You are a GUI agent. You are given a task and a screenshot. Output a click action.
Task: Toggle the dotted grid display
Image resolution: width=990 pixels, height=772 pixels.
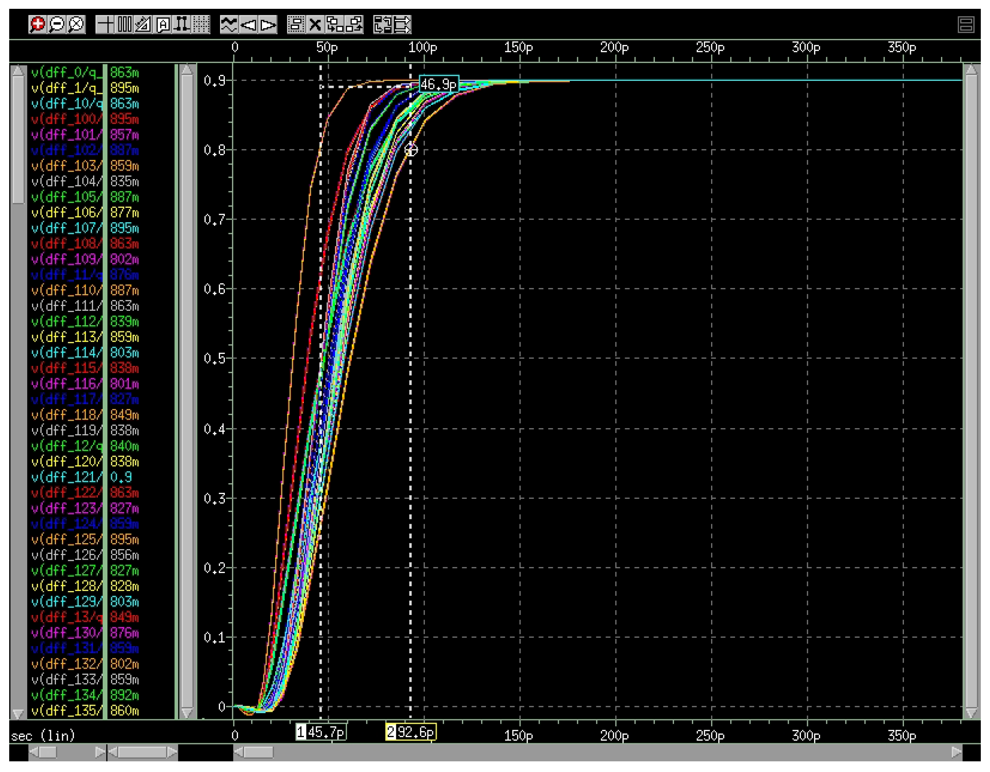(x=201, y=24)
